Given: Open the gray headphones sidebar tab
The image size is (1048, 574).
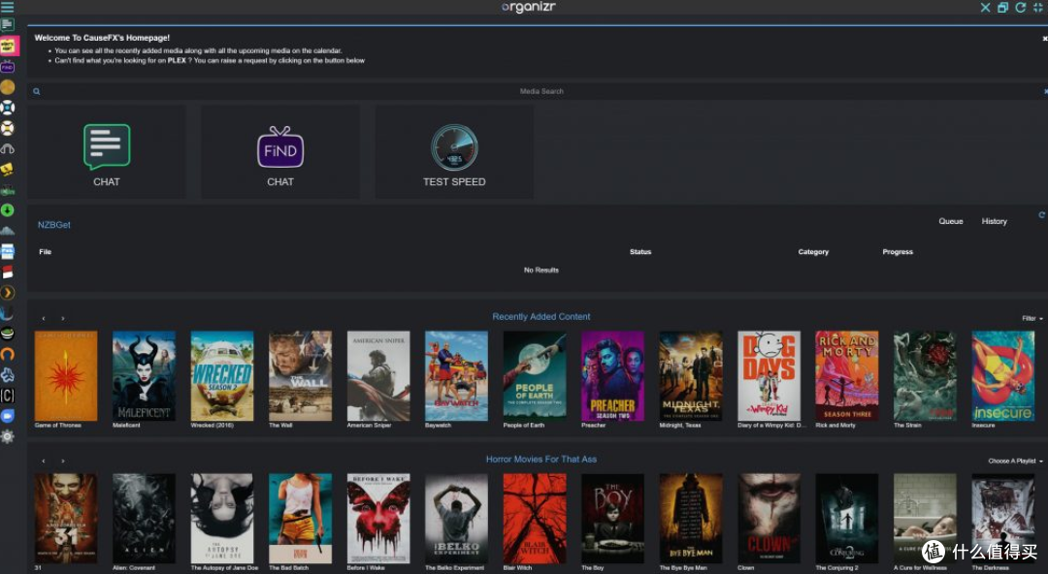Looking at the screenshot, I should point(8,149).
